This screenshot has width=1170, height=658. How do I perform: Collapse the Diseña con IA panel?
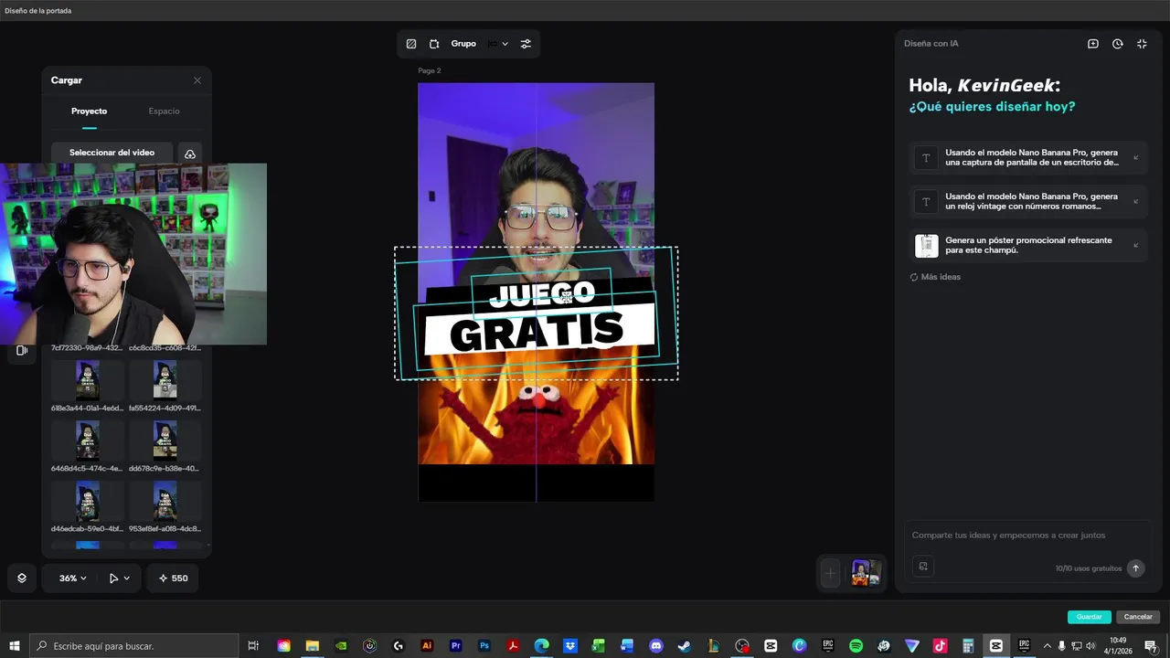(1142, 44)
